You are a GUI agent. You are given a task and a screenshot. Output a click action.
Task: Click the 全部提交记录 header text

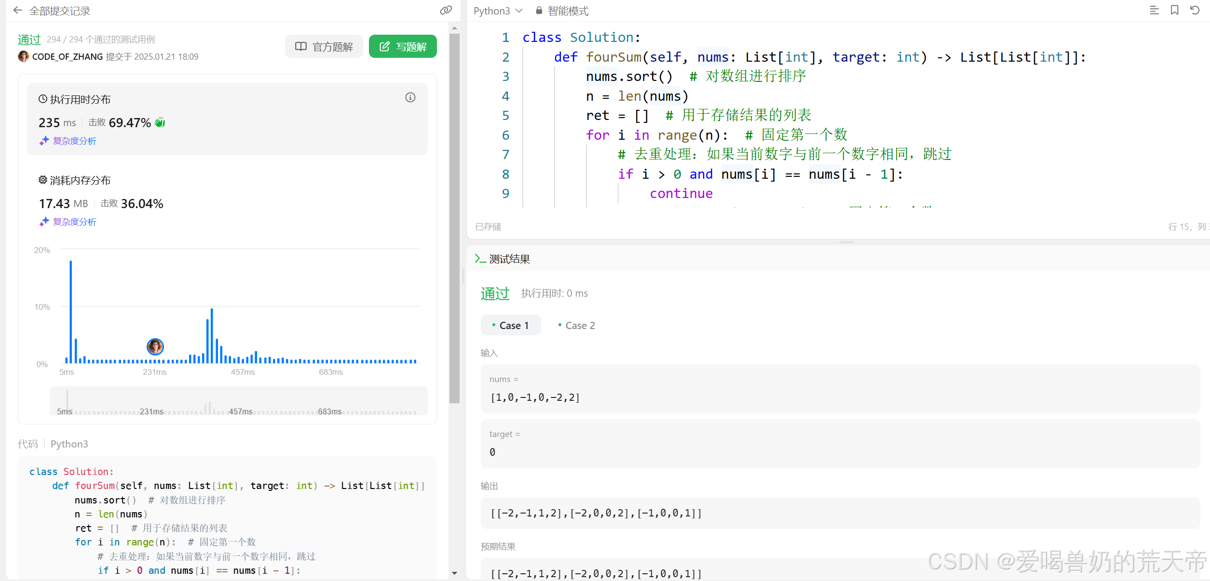coord(60,11)
